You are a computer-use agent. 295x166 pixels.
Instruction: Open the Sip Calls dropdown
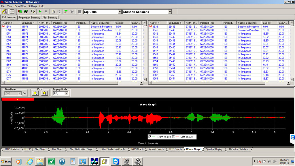[x=120, y=12]
